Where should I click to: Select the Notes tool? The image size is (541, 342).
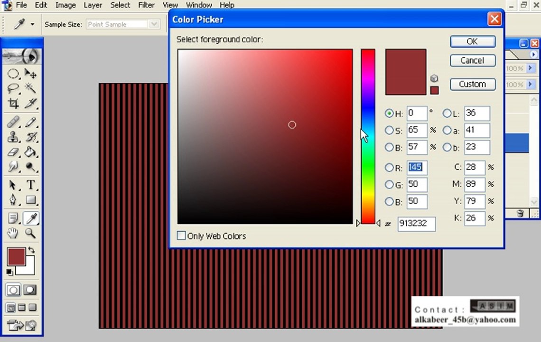pyautogui.click(x=13, y=218)
